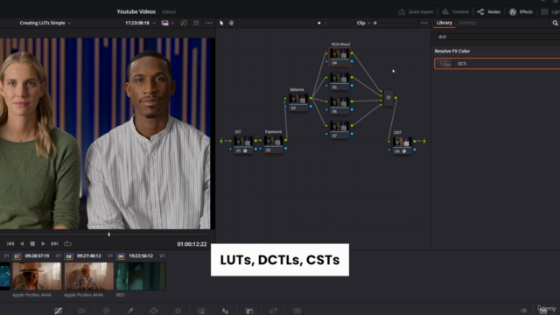The image size is (560, 315).
Task: Open the Sizing palette
Action: (273, 311)
